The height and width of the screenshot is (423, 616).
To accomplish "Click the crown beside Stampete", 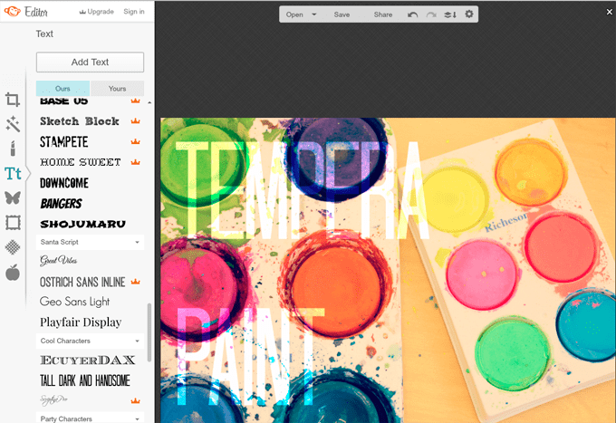I will 136,141.
